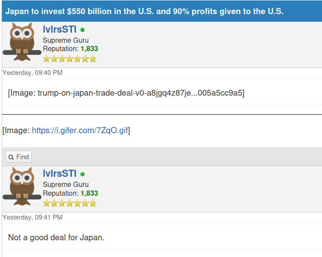Click the Yesterday, 09:41 PM timestamp
This screenshot has width=322, height=257.
[x=33, y=217]
